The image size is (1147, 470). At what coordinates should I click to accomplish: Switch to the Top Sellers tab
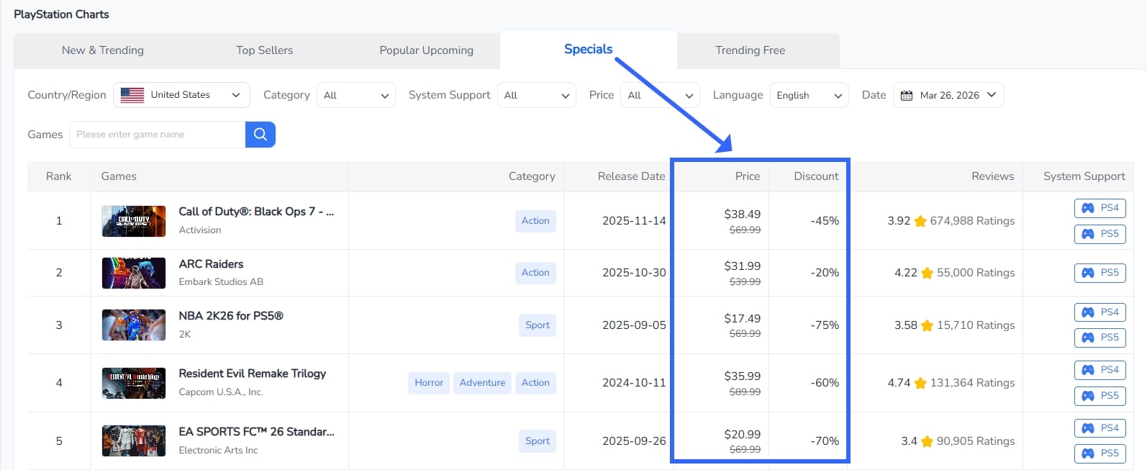(x=264, y=50)
